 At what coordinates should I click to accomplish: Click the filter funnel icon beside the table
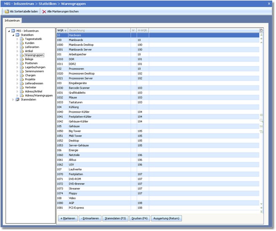coord(261,131)
